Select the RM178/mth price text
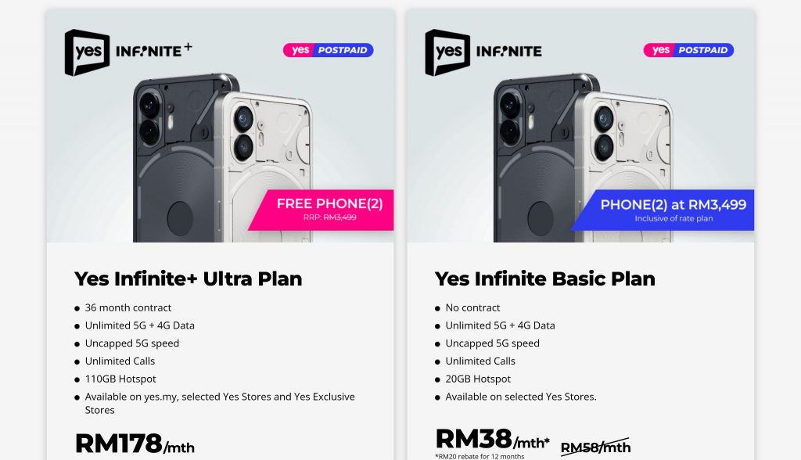801x460 pixels. 135,444
